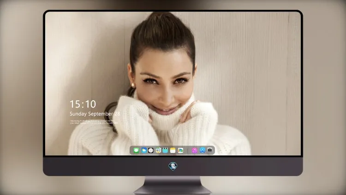Screen dimensions: 346x195
Task: Open the yellow Notes app in dock
Action: tap(173, 150)
